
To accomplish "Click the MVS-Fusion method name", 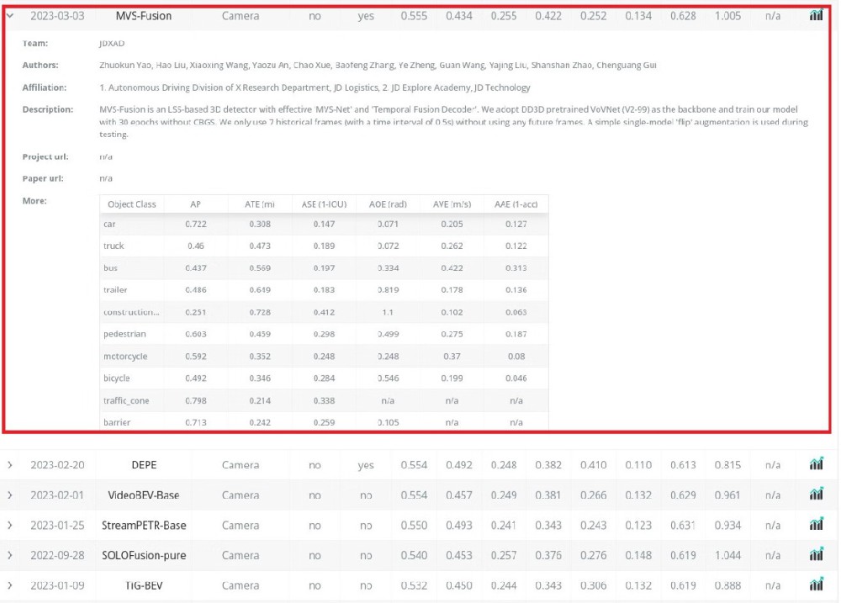I will [144, 15].
